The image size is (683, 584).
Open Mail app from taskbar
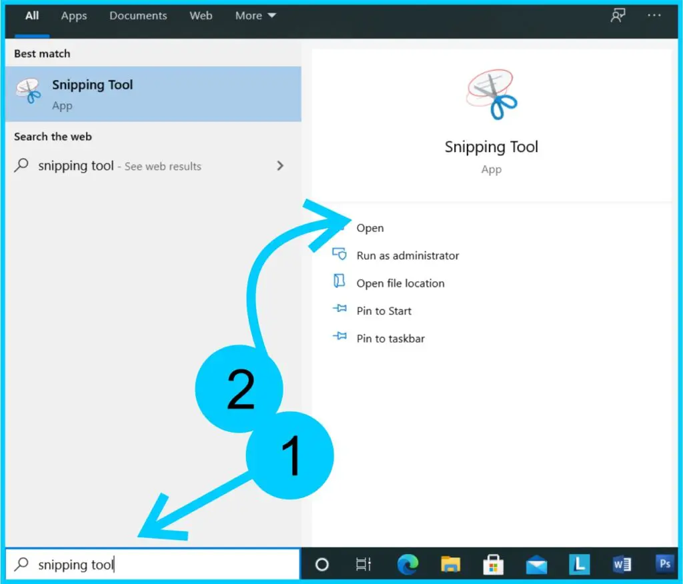pyautogui.click(x=536, y=565)
